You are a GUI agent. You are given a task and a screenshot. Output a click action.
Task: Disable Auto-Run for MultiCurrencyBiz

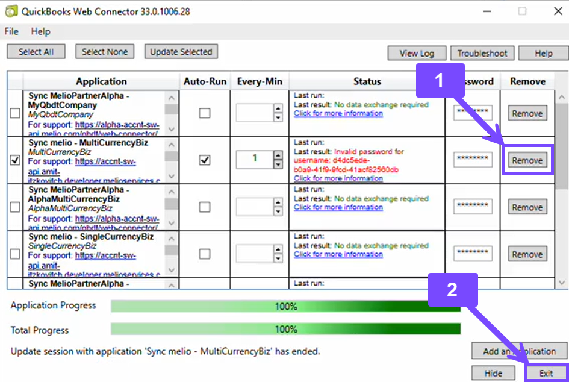pos(205,160)
